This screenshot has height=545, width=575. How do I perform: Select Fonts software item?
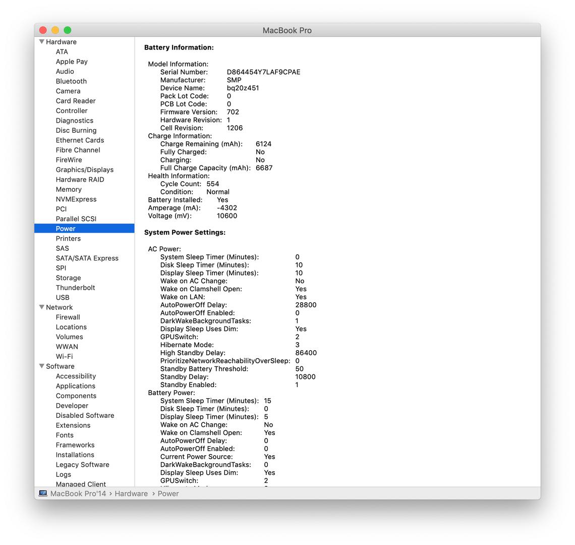(x=65, y=435)
